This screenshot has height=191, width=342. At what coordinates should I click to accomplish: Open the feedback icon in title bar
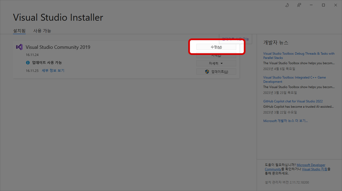(299, 5)
